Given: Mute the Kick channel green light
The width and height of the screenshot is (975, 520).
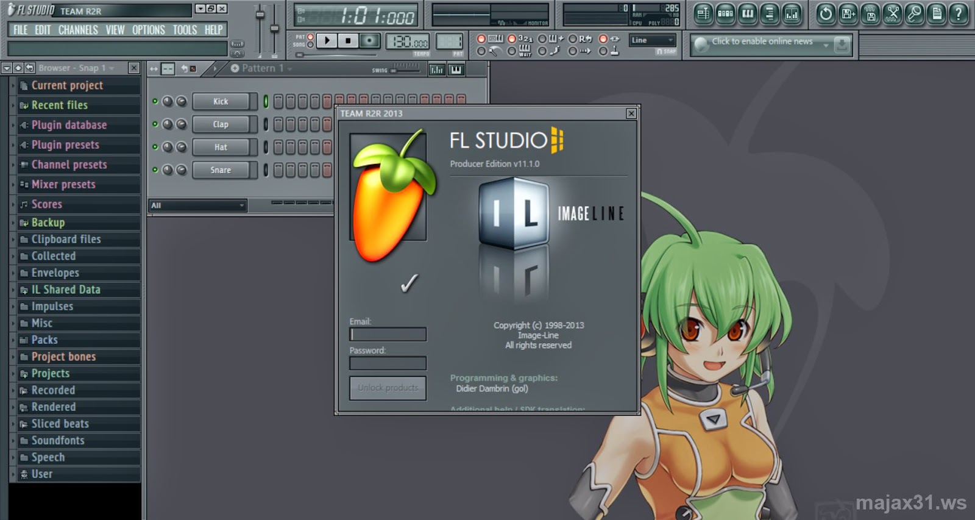Looking at the screenshot, I should click(x=155, y=101).
